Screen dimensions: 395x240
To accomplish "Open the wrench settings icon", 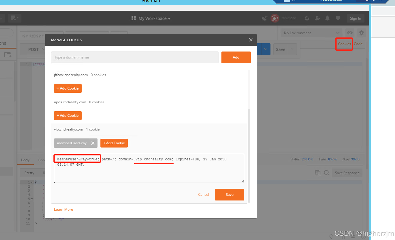I will 317,18.
